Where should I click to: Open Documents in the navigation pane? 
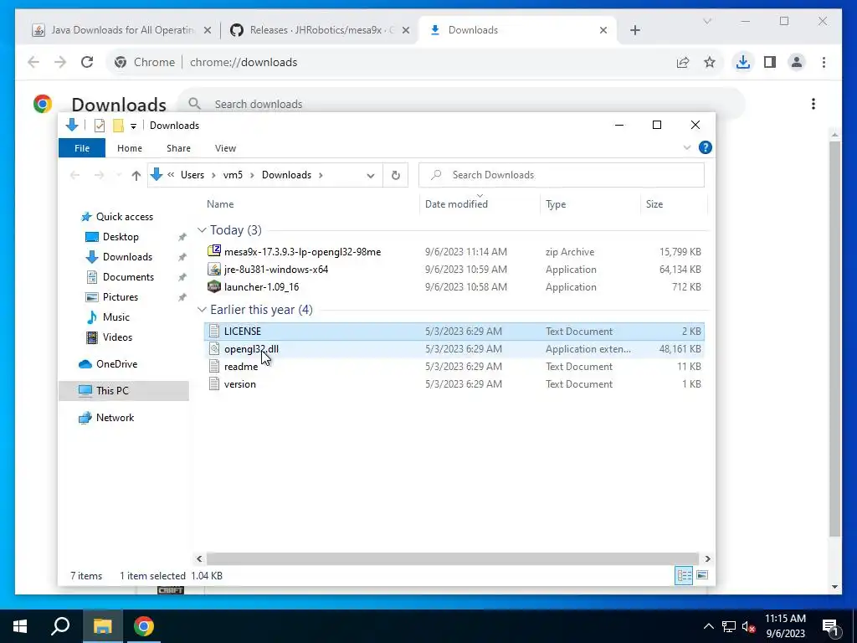point(128,277)
